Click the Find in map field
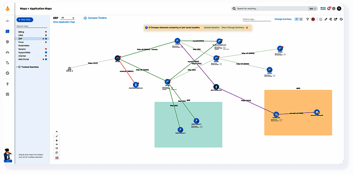Image resolution: width=353 pixels, height=174 pixels. click(257, 20)
